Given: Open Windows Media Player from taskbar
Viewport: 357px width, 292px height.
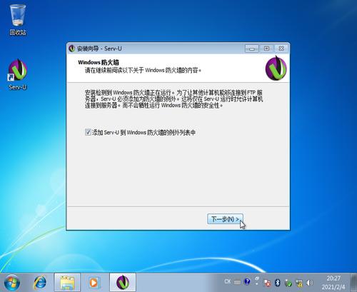Looking at the screenshot, I should [x=94, y=283].
